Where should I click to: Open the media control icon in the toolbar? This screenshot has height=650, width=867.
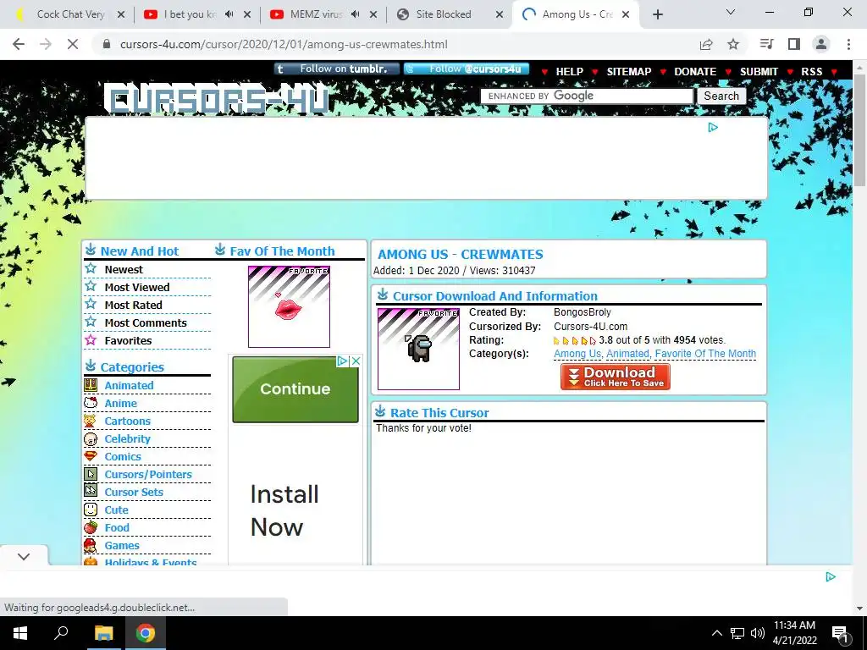point(767,44)
